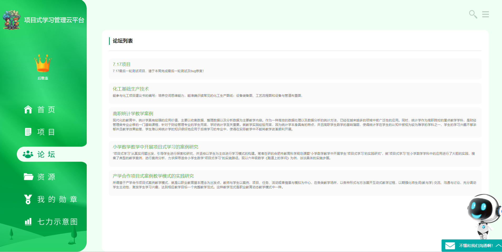Open the 首页 menu item

pyautogui.click(x=46, y=109)
